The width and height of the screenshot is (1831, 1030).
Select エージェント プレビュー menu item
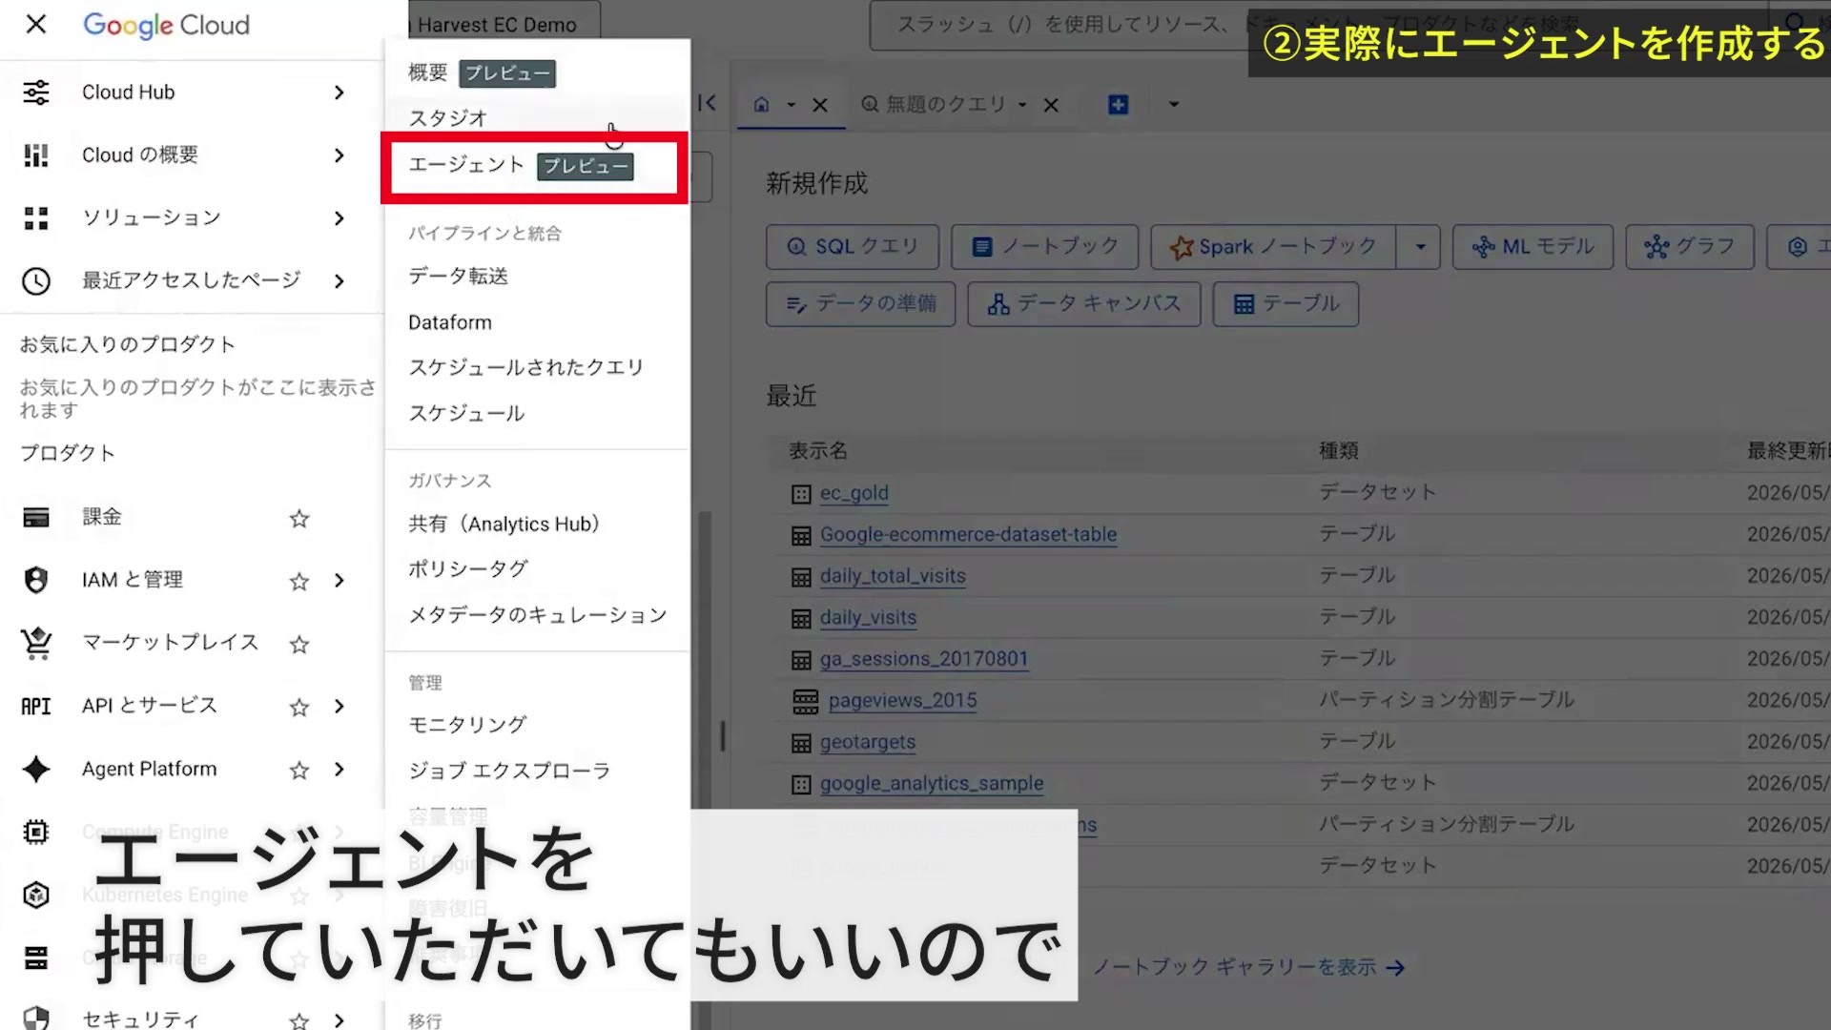click(x=537, y=166)
